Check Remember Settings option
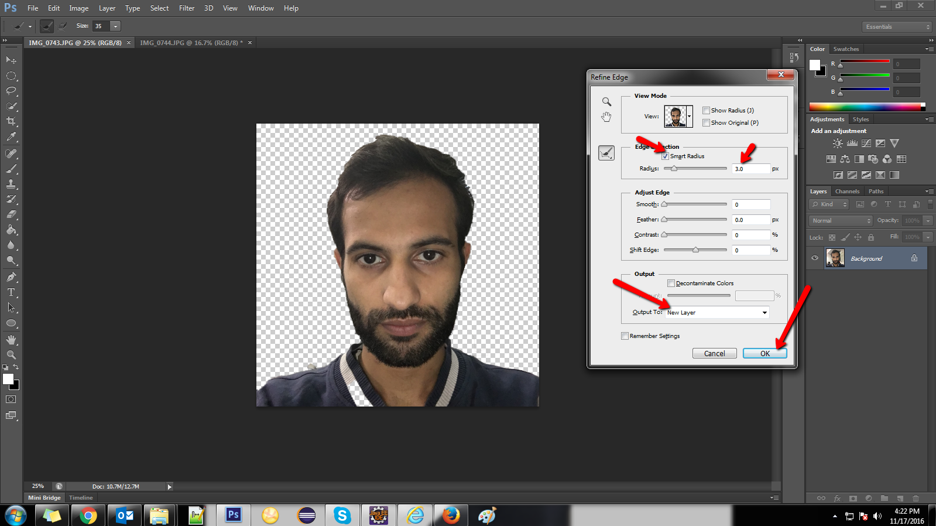Image resolution: width=936 pixels, height=526 pixels. point(625,336)
